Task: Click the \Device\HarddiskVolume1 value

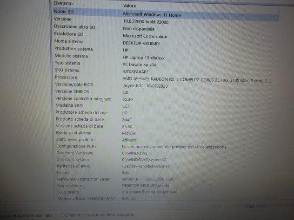Action: (x=146, y=166)
